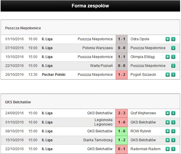Open info icon for Polonia Warszawa match

coord(173,48)
